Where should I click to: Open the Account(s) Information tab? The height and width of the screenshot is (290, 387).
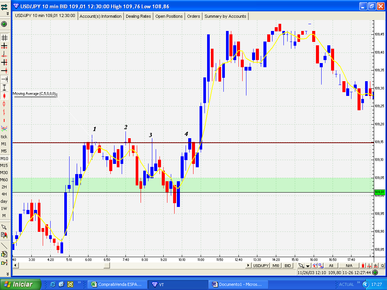[101, 16]
